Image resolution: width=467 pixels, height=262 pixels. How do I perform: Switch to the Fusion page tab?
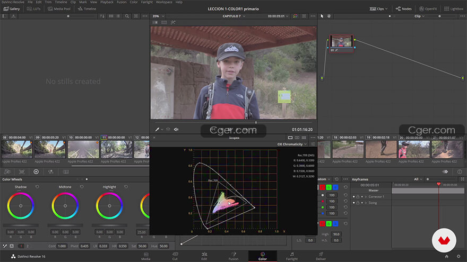(x=233, y=256)
